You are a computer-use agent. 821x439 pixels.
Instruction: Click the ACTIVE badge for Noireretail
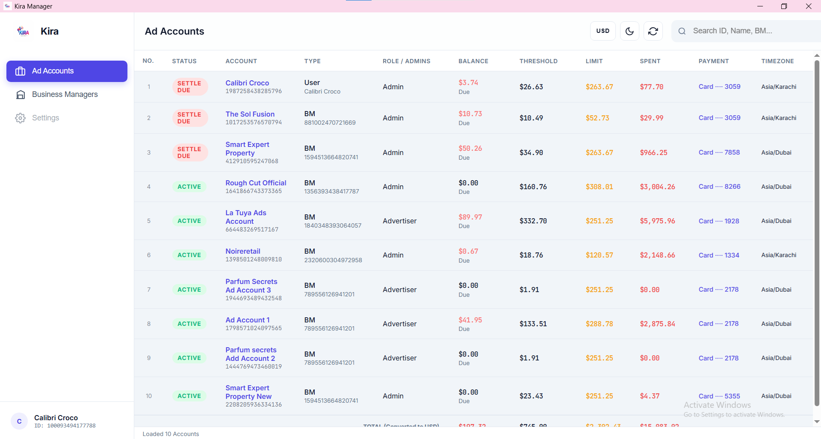pos(189,255)
